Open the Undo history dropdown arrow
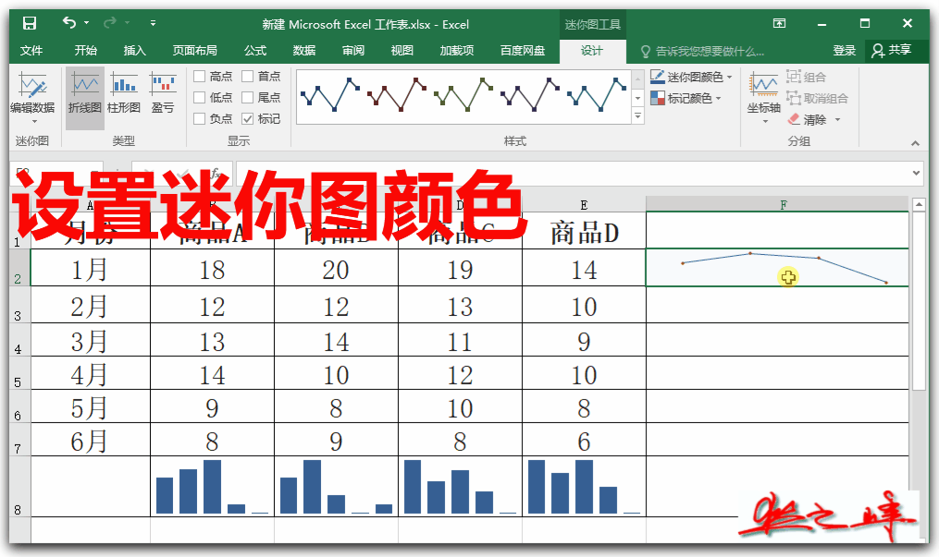The height and width of the screenshot is (557, 939). coord(87,23)
